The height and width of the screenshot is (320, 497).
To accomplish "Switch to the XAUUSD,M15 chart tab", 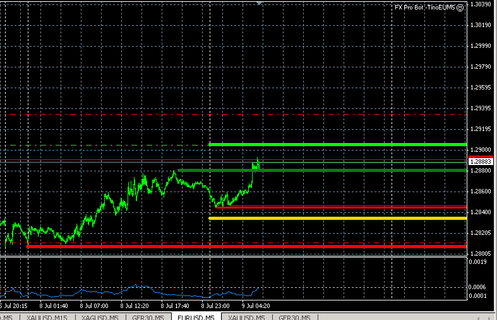I will (x=47, y=317).
